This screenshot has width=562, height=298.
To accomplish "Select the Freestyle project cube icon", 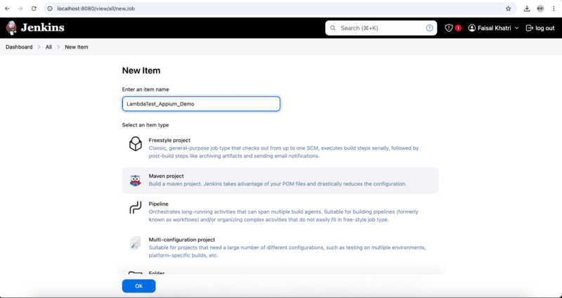I will 135,144.
